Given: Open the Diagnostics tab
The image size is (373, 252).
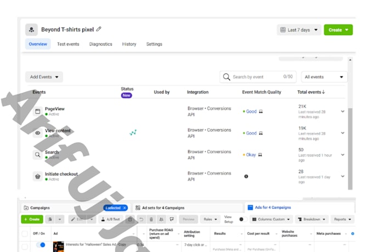Looking at the screenshot, I should click(100, 44).
